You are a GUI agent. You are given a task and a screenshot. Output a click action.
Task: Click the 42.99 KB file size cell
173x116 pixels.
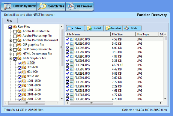coord(118,65)
